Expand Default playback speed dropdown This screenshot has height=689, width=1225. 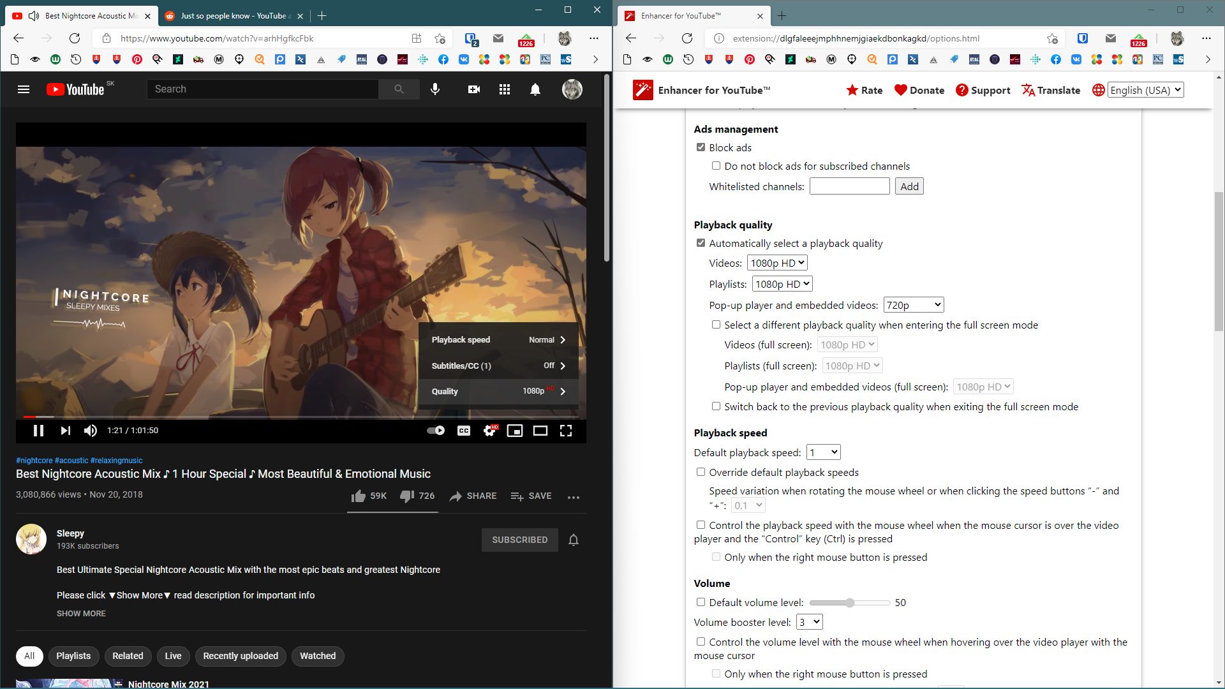click(x=823, y=452)
